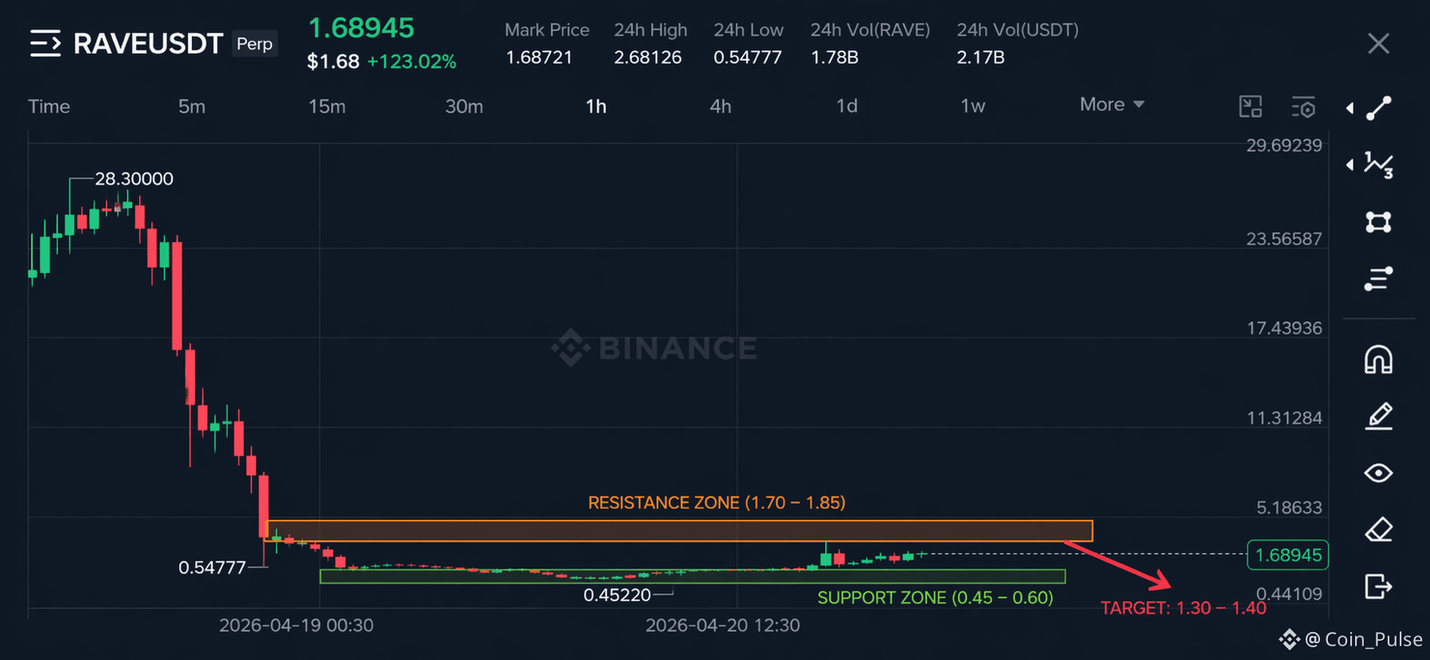Image resolution: width=1430 pixels, height=660 pixels.
Task: Click the 24h Vol(USDT) label
Action: [x=1018, y=29]
